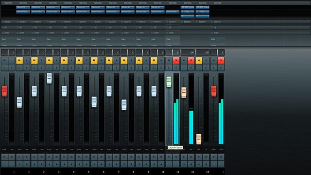The image size is (311, 175).
Task: Enable Write automation (W) on channel 1
Action: (27, 157)
